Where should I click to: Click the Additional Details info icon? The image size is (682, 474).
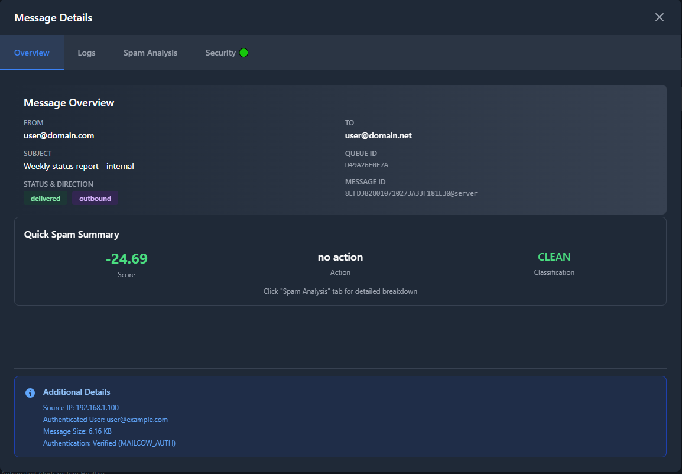pos(30,393)
